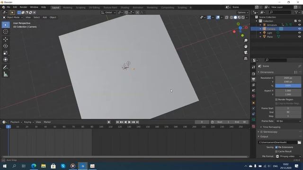
Task: Open View Layer properties tab icon
Action: coord(254,85)
